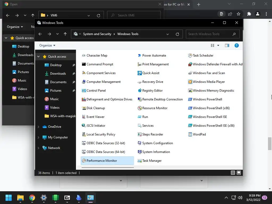
Task: Click the Search Windows Tools field
Action: (212, 34)
